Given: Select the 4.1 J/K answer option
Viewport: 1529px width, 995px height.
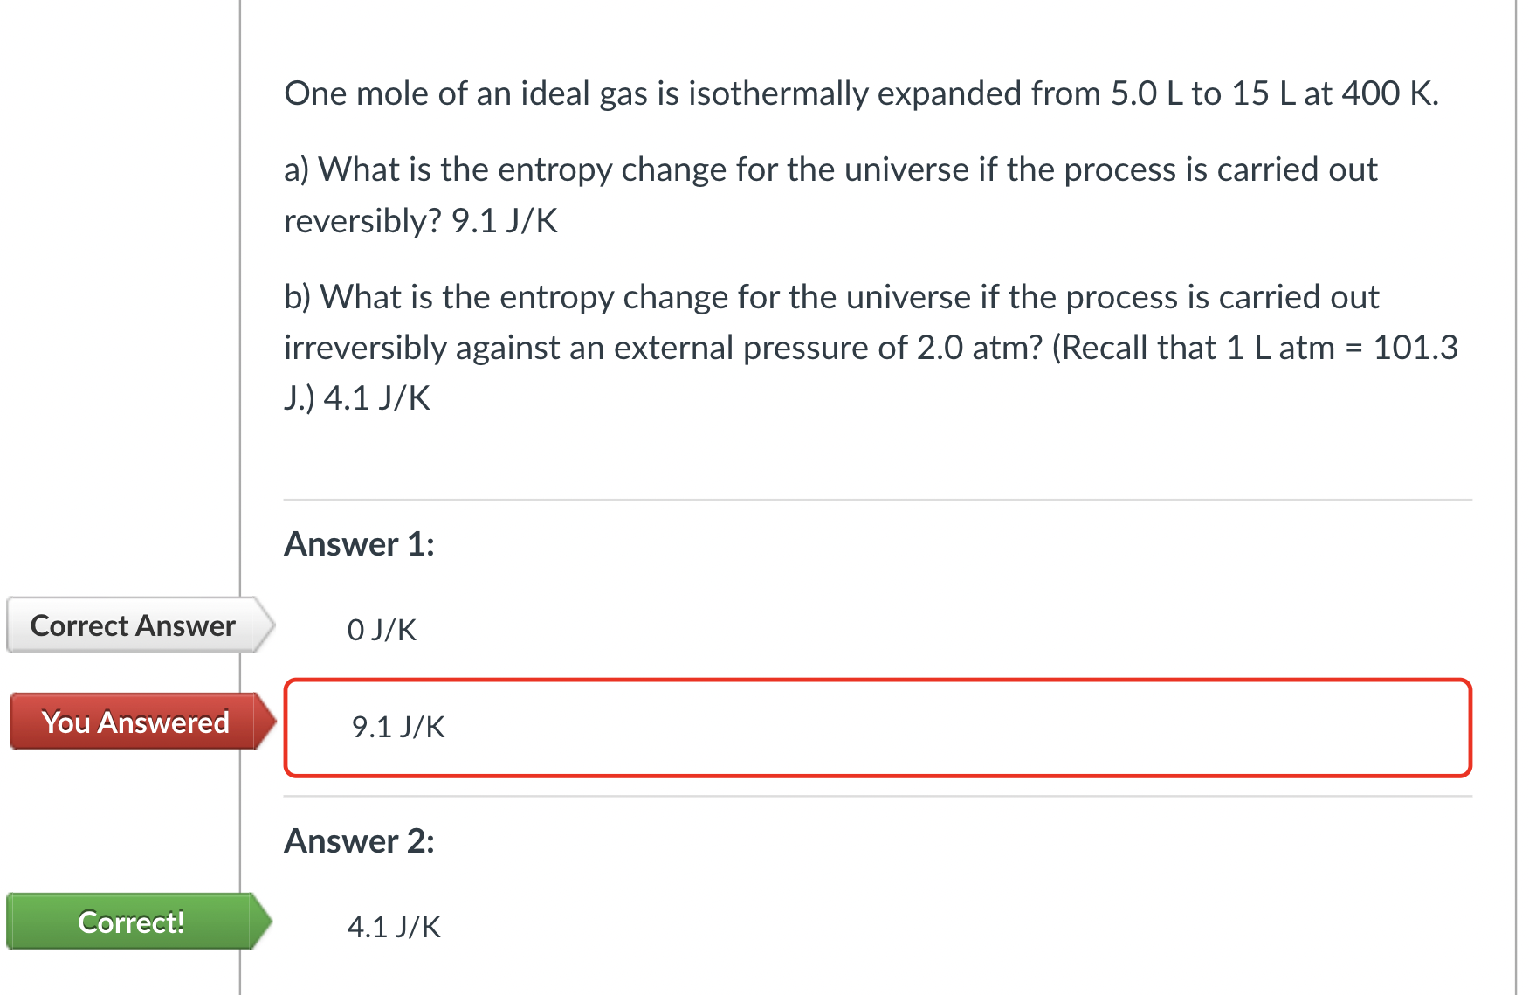Looking at the screenshot, I should pos(395,928).
